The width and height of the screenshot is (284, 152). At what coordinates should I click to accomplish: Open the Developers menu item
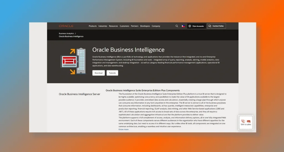(145, 26)
